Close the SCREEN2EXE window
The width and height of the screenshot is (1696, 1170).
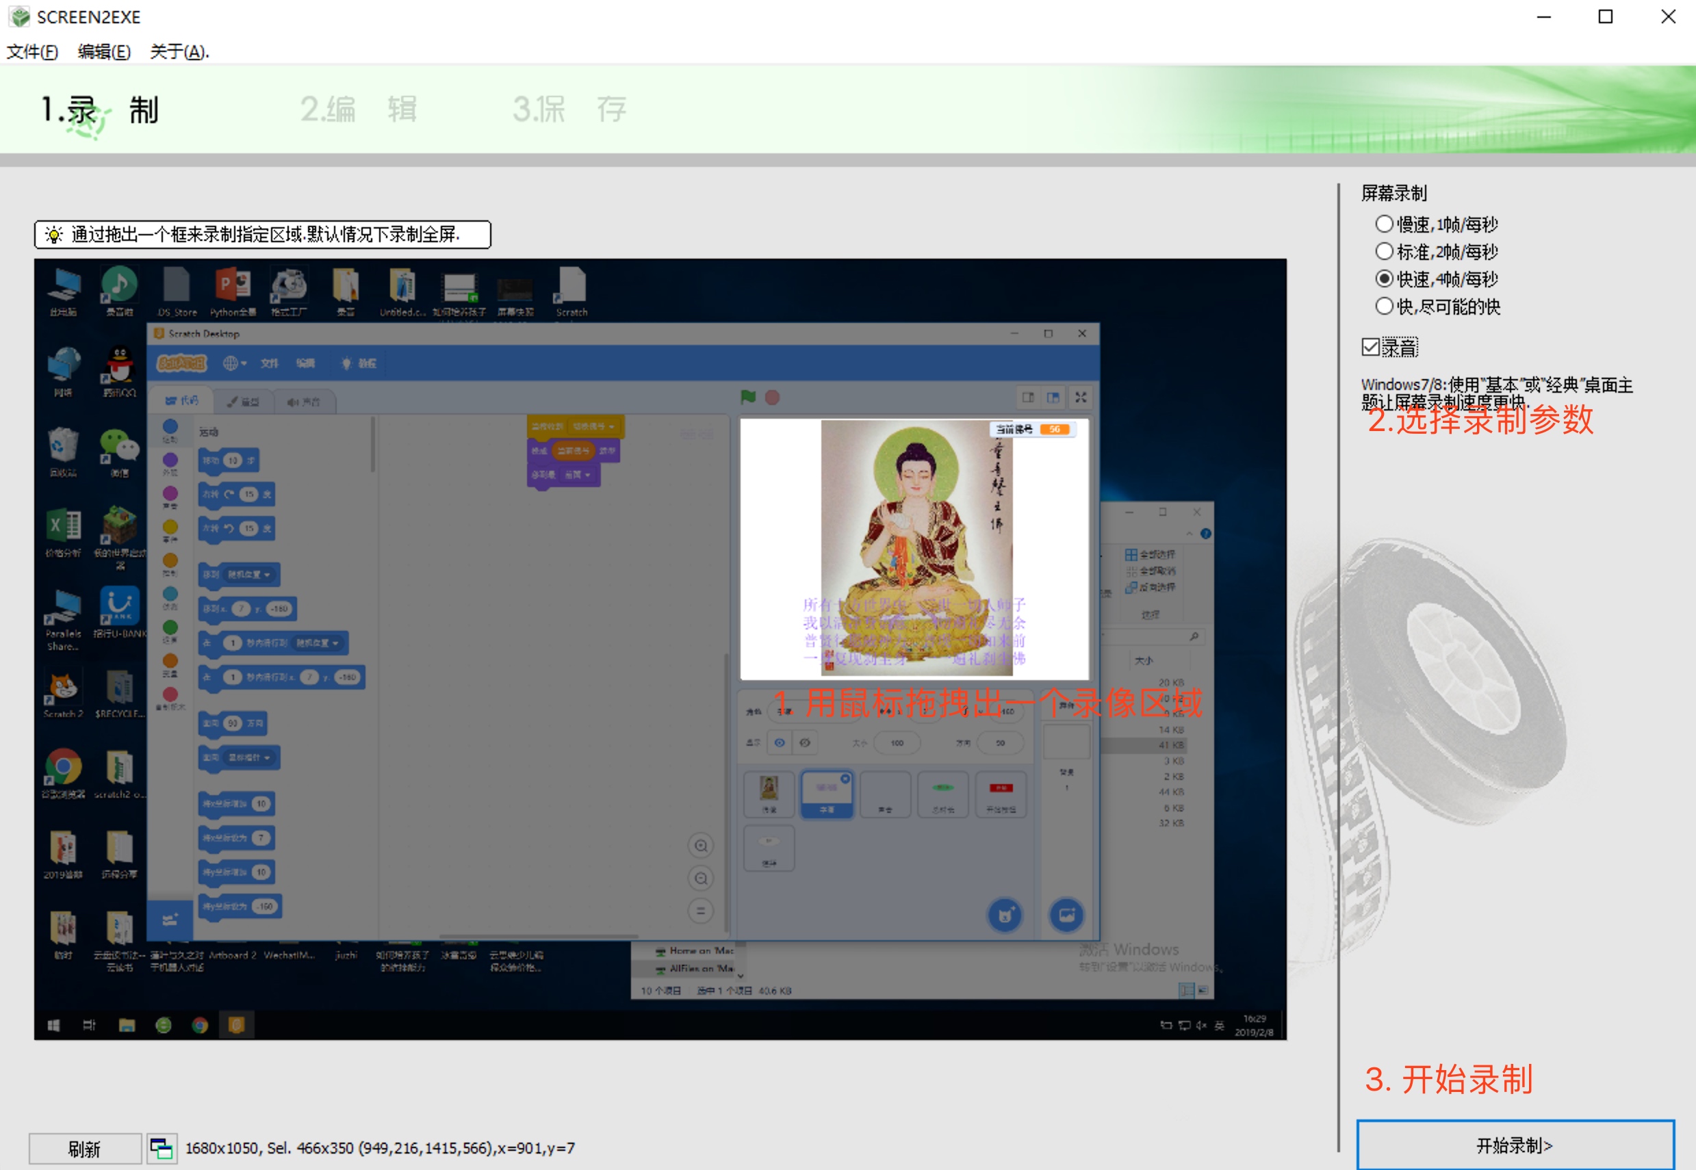[x=1668, y=16]
